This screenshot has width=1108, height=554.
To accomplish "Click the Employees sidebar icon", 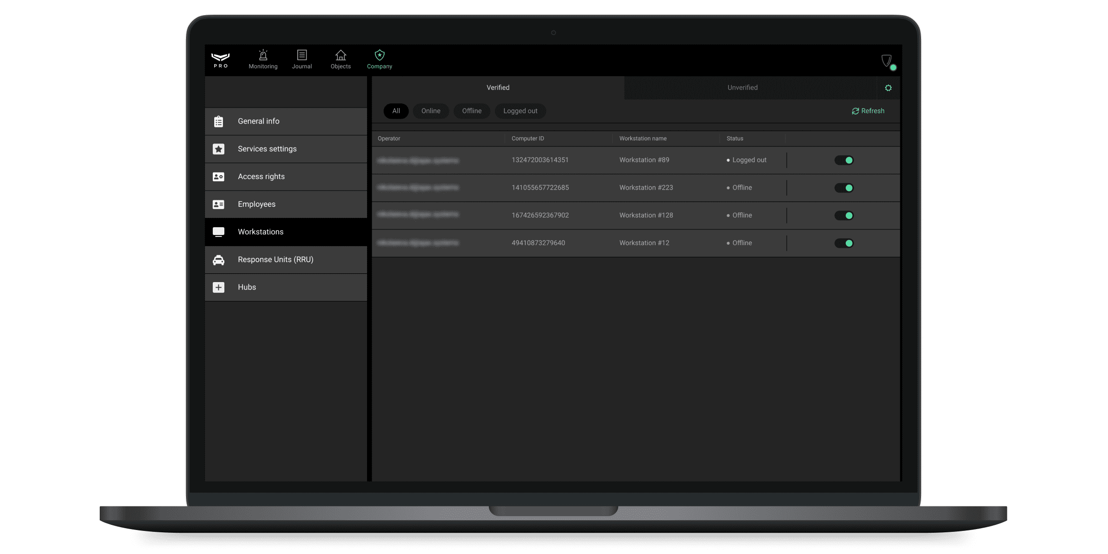I will click(x=221, y=204).
